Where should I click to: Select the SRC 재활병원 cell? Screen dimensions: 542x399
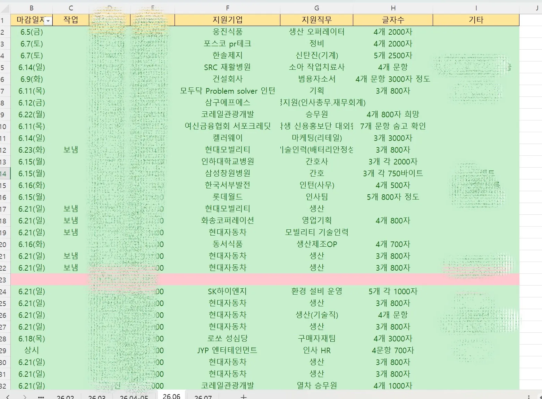227,67
